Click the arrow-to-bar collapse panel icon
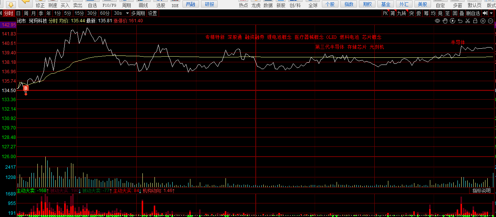Screen dimensions: 496x217 coord(485,13)
